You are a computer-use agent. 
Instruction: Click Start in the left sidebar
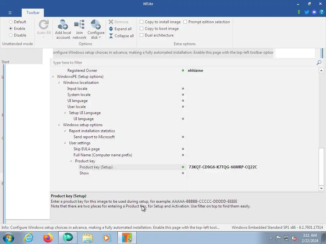point(5,62)
